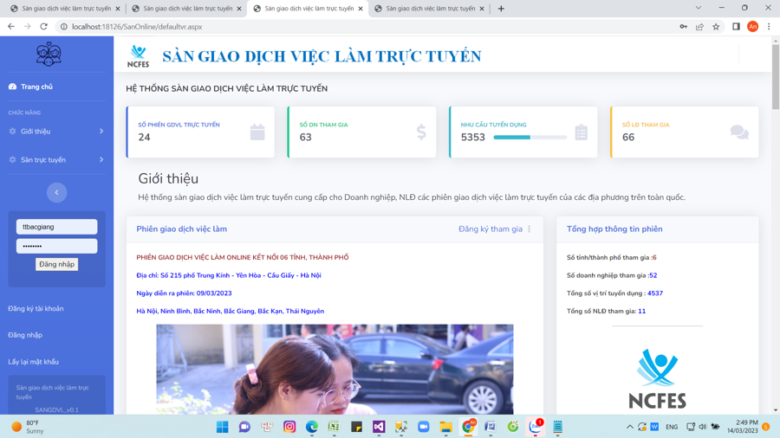Click the browser forward arrow
The width and height of the screenshot is (780, 438).
click(28, 27)
